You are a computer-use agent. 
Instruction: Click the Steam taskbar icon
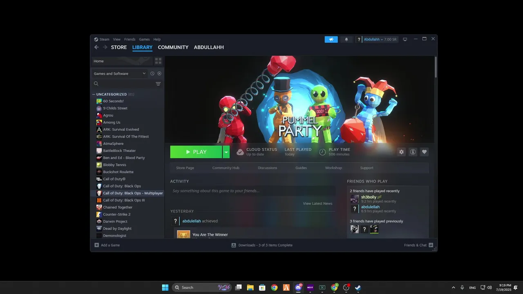358,287
